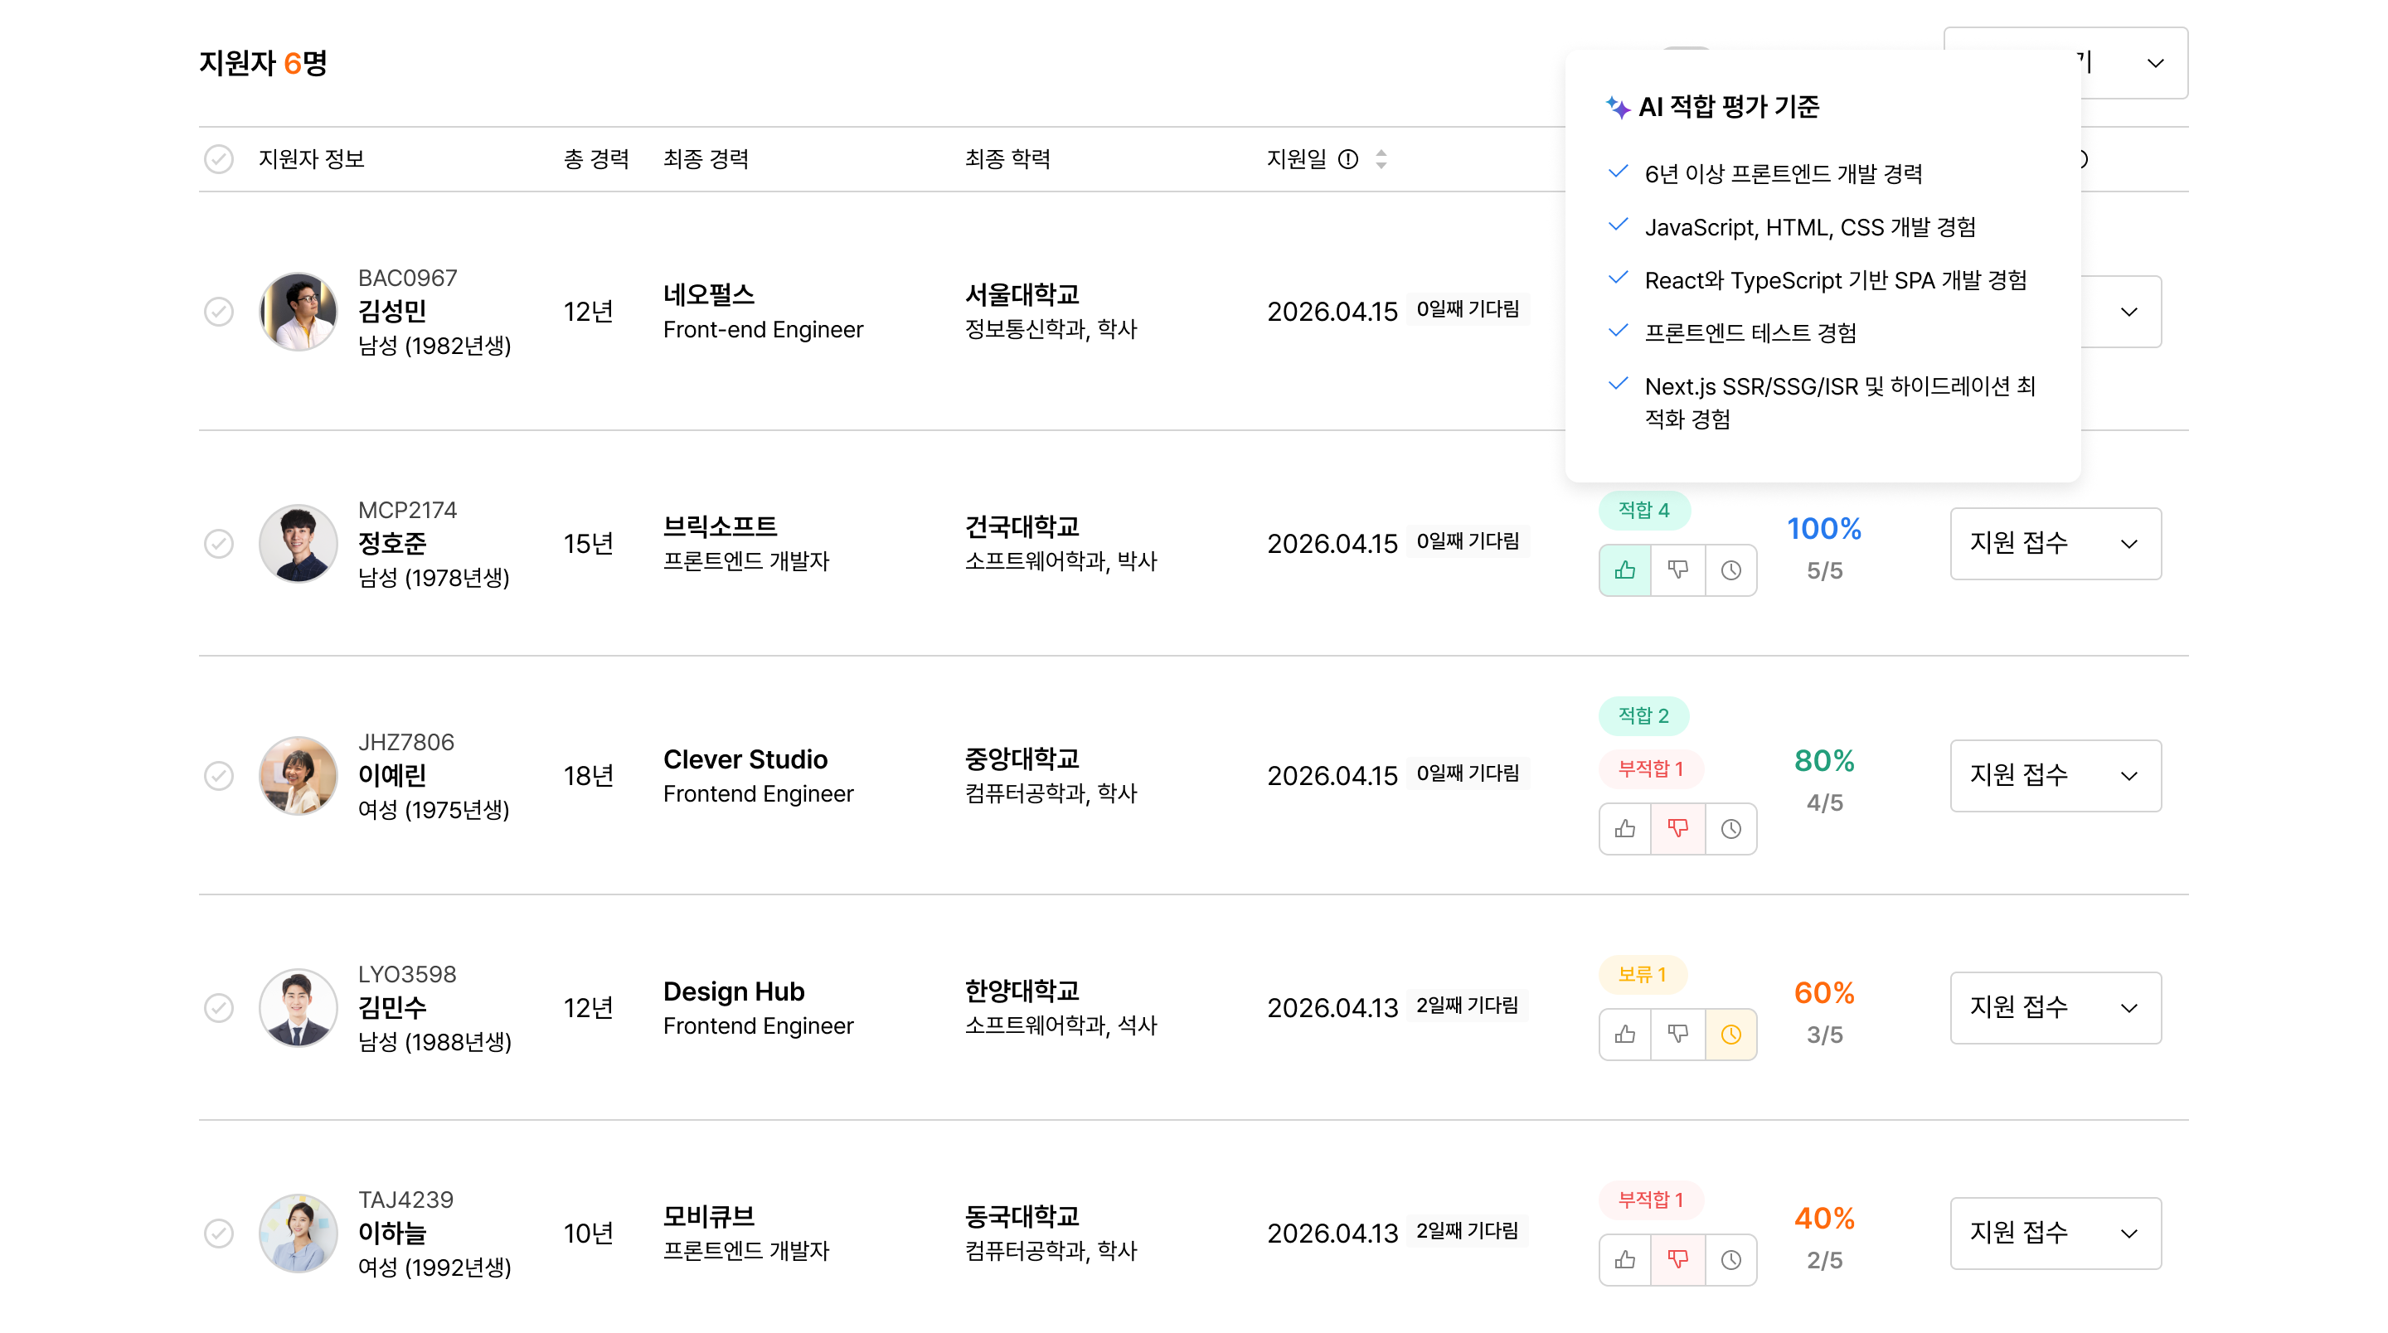Check the checkbox for applicant 이예린
Image resolution: width=2388 pixels, height=1333 pixels.
tap(219, 776)
